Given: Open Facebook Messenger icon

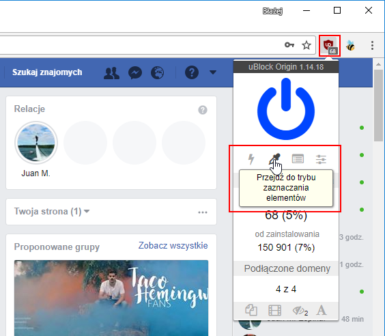Looking at the screenshot, I should click(135, 72).
